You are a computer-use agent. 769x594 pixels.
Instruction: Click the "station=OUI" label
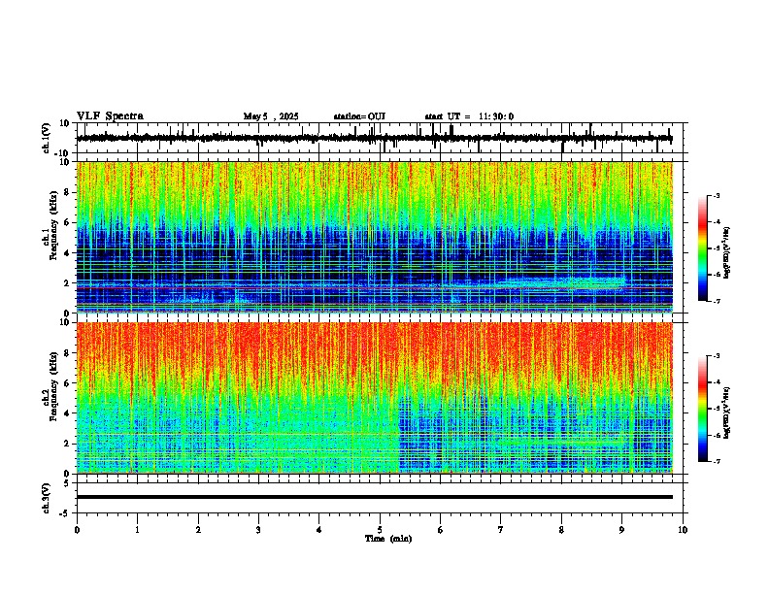tap(359, 116)
